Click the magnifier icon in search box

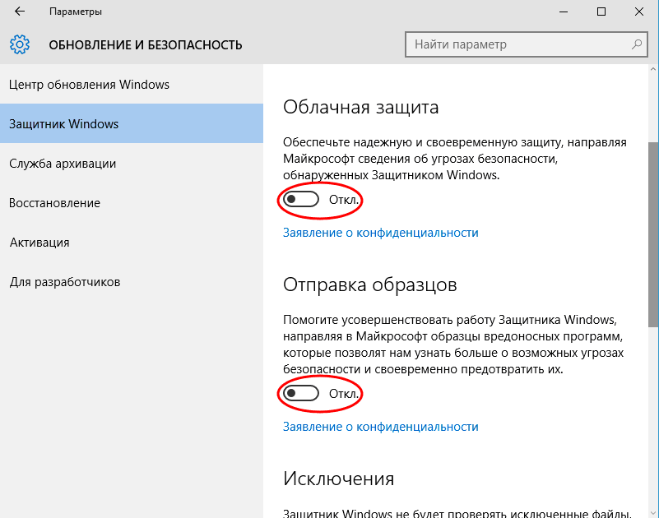point(636,44)
